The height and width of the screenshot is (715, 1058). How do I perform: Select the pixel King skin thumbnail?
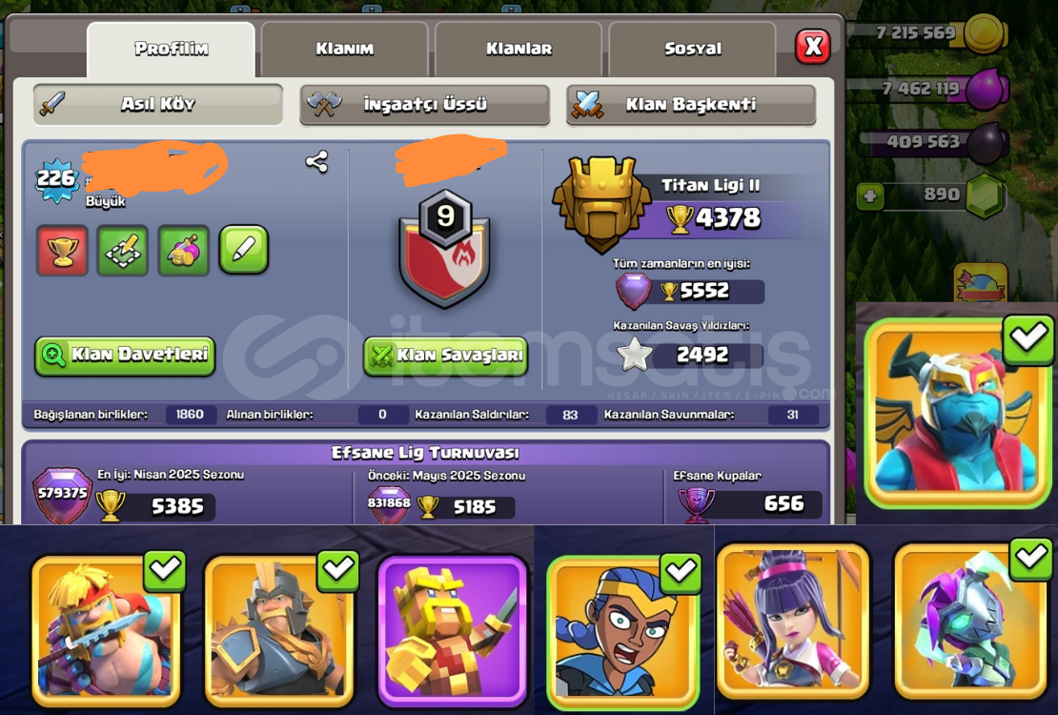453,630
